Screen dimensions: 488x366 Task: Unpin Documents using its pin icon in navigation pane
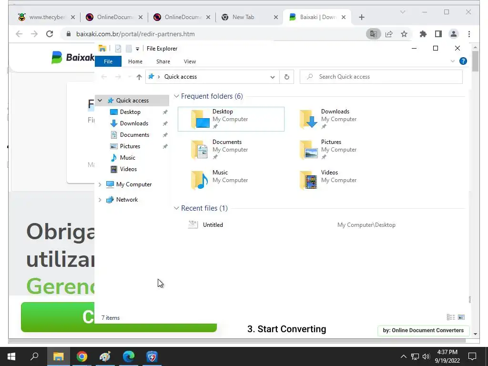coord(165,135)
